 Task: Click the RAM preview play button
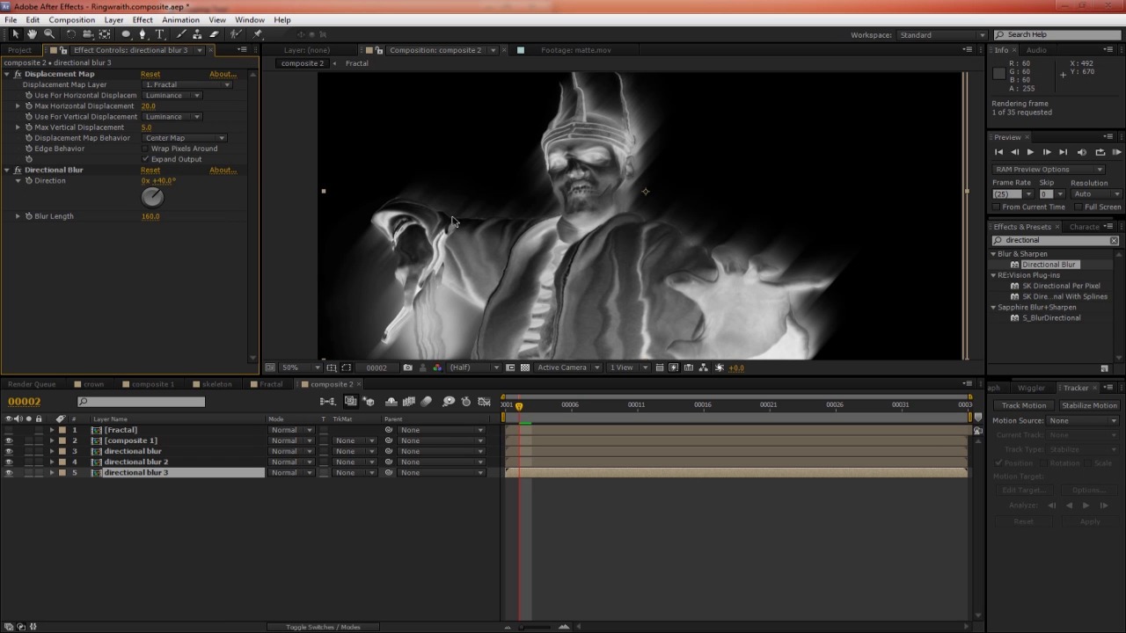pyautogui.click(x=1116, y=152)
